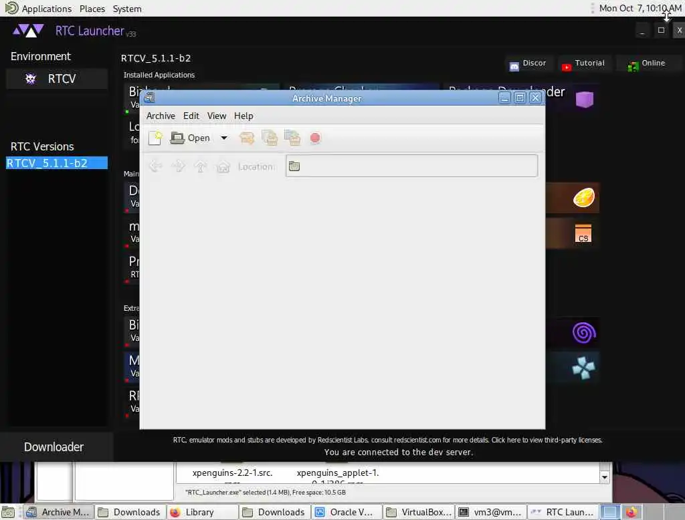Select RTCV_5.1.1-b2 in RTC Versions list
Image resolution: width=685 pixels, height=520 pixels.
point(56,163)
